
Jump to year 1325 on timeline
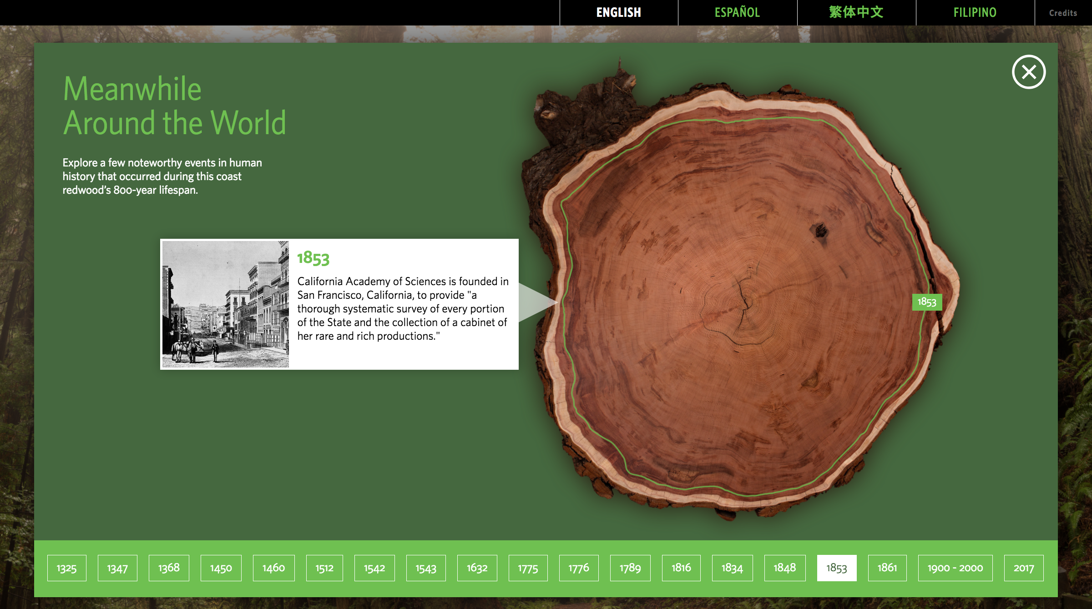[66, 568]
